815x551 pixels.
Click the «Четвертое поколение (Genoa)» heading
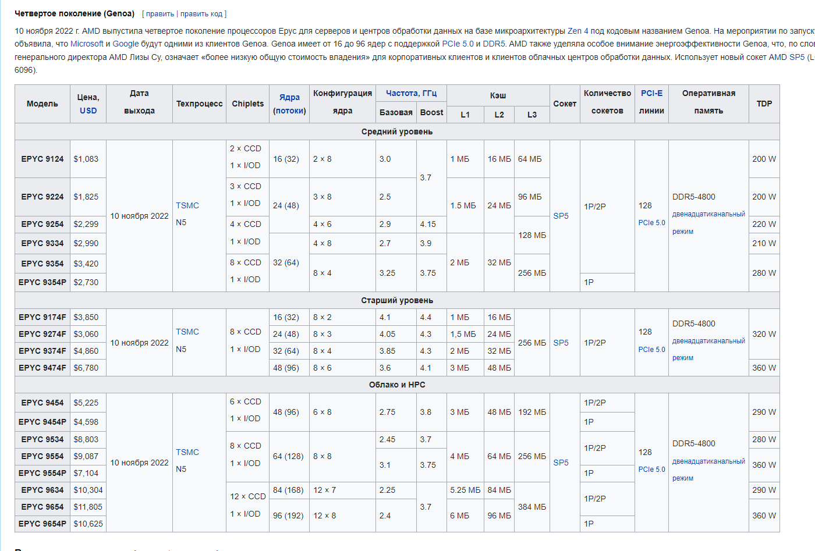click(x=75, y=13)
